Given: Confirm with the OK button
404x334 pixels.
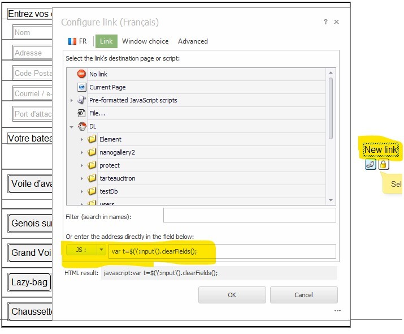Looking at the screenshot, I should [232, 295].
